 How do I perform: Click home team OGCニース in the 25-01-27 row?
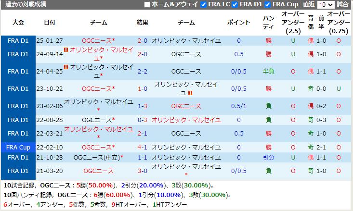[x=98, y=40]
